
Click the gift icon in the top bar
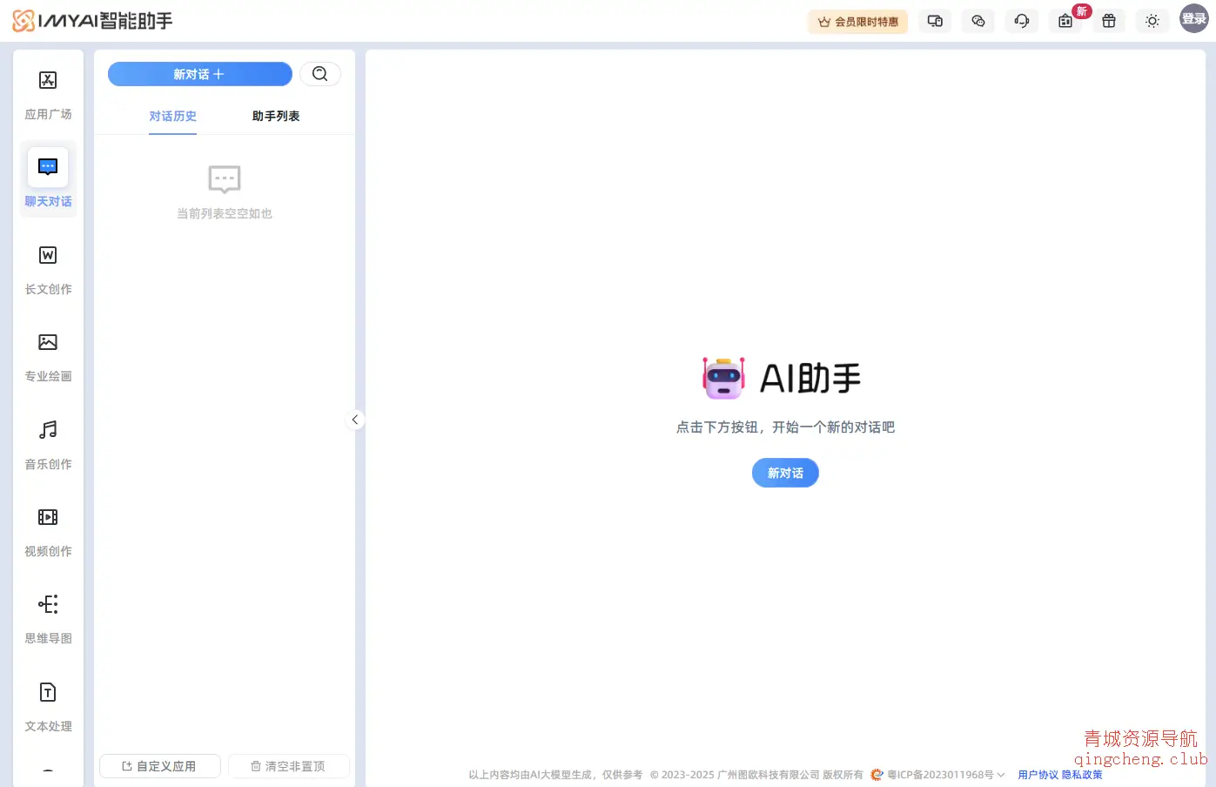click(1109, 21)
